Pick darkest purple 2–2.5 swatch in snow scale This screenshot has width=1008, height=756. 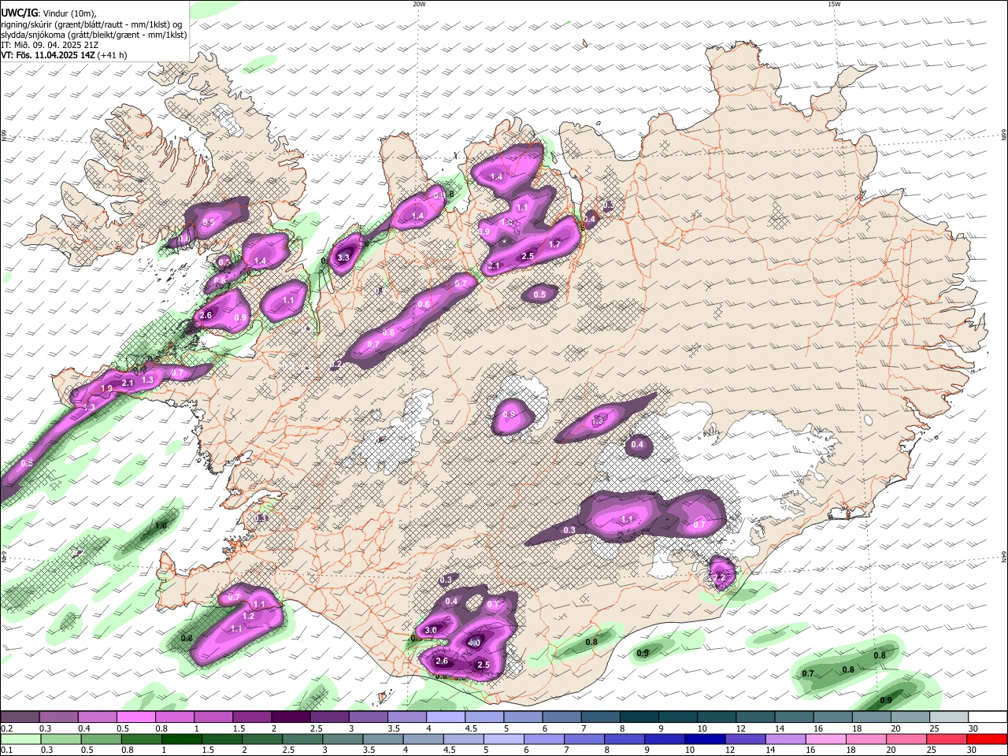[291, 717]
